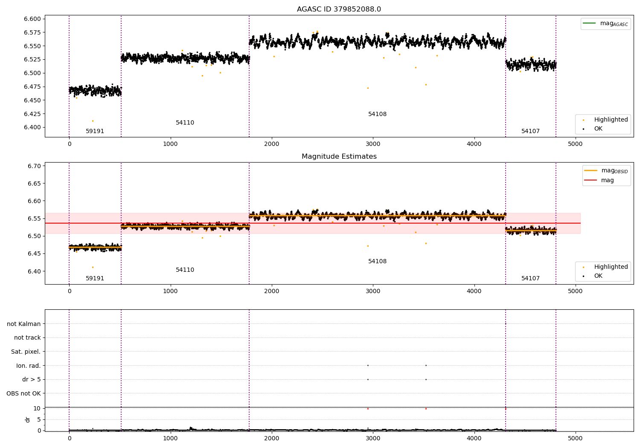Click the 'AGASC ID 379852088.0' plot title
This screenshot has width=640, height=448.
(x=339, y=9)
